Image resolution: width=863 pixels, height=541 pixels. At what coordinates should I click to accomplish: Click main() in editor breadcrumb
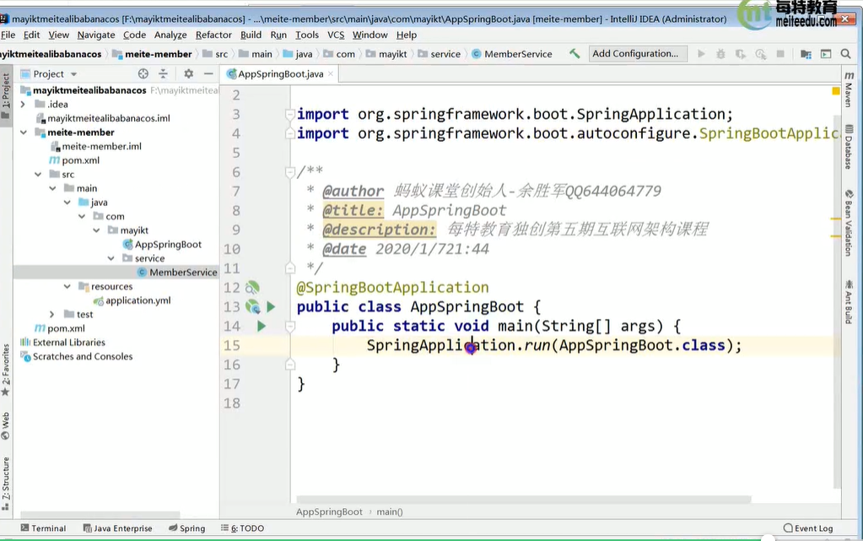pos(389,511)
